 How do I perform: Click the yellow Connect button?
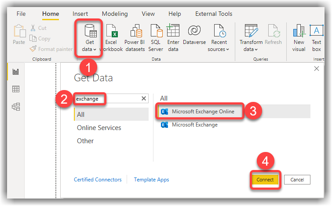(265, 180)
